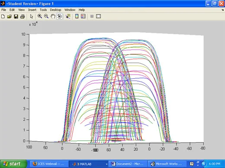Screen dimensions: 225x168
Task: Select the Edit Plot arrow tool
Action: pyautogui.click(x=32, y=16)
